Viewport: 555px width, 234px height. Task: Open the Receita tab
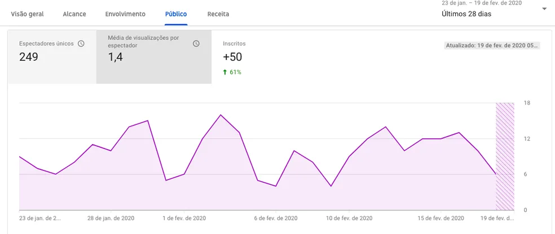218,14
